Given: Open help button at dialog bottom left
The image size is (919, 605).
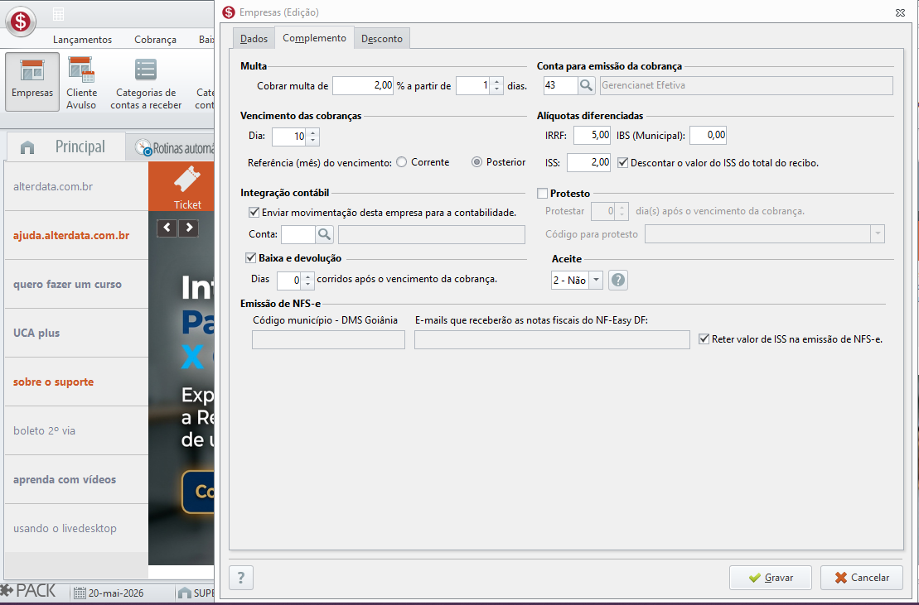Looking at the screenshot, I should click(x=241, y=578).
